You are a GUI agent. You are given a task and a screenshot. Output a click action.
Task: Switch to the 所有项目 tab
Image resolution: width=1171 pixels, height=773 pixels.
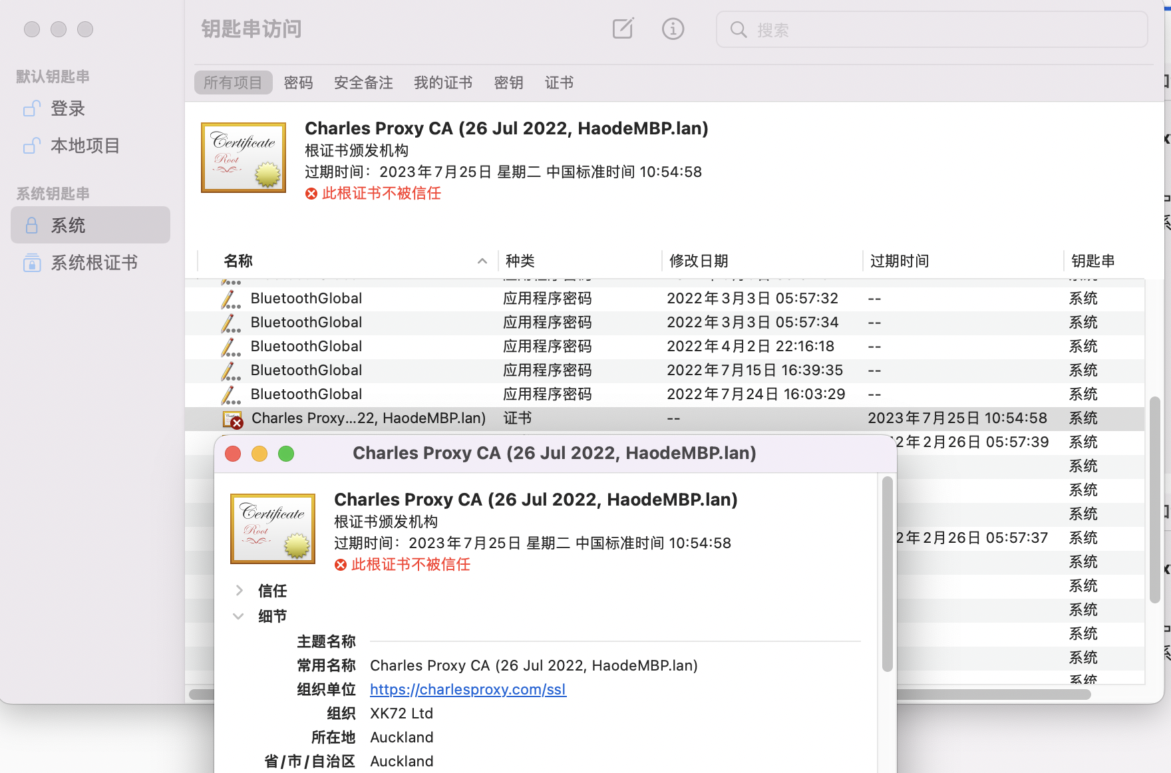click(x=233, y=82)
